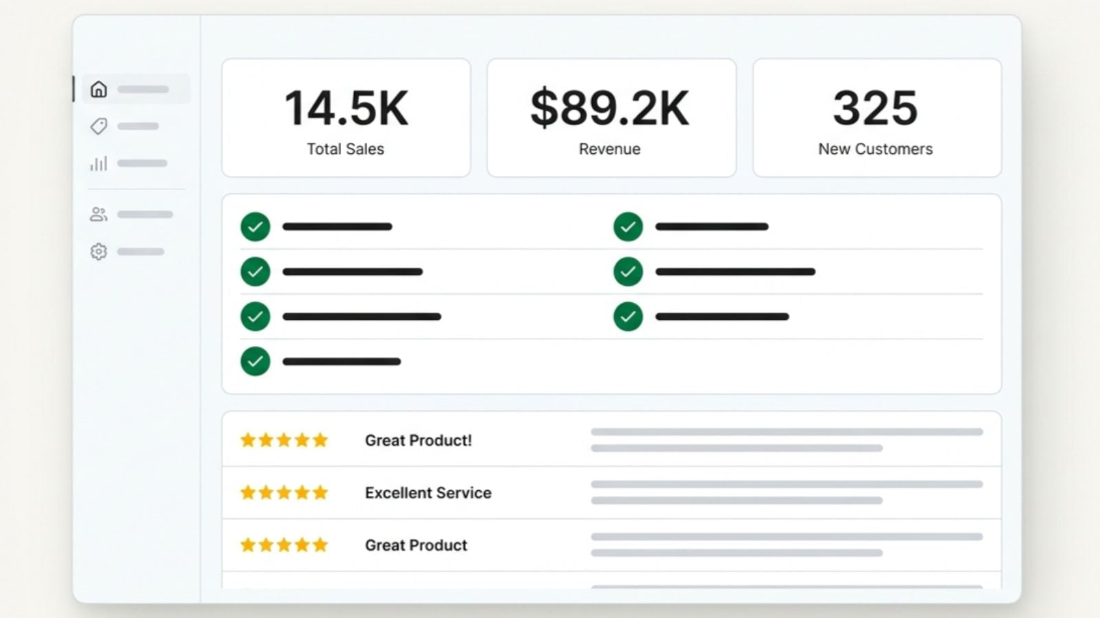Click the stars on the third Great Product review
The height and width of the screenshot is (618, 1100).
point(284,545)
